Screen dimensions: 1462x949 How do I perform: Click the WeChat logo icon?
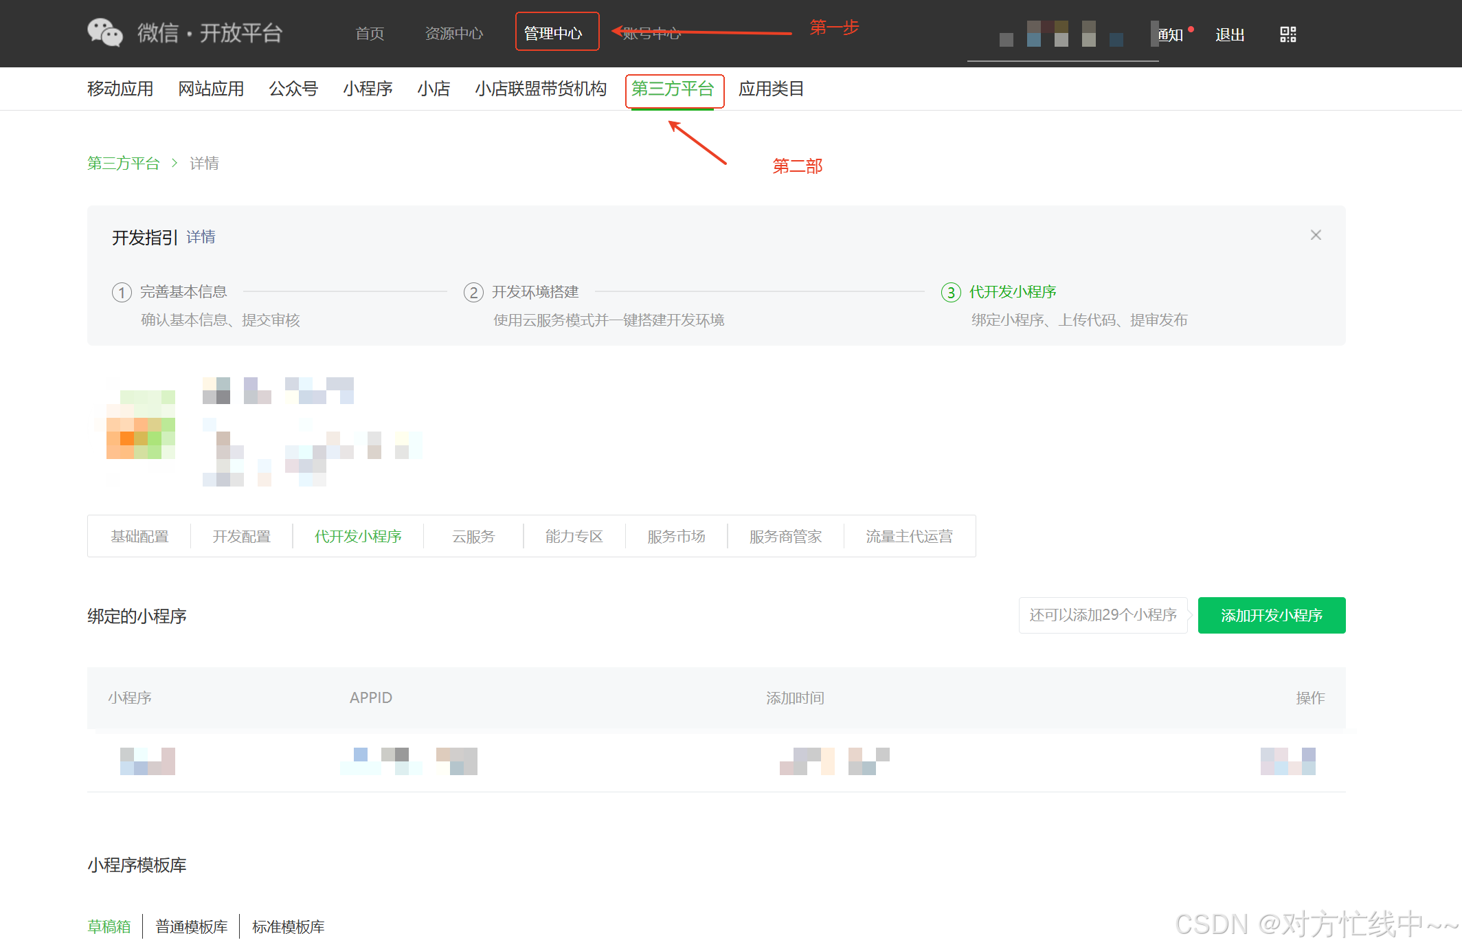click(x=104, y=32)
